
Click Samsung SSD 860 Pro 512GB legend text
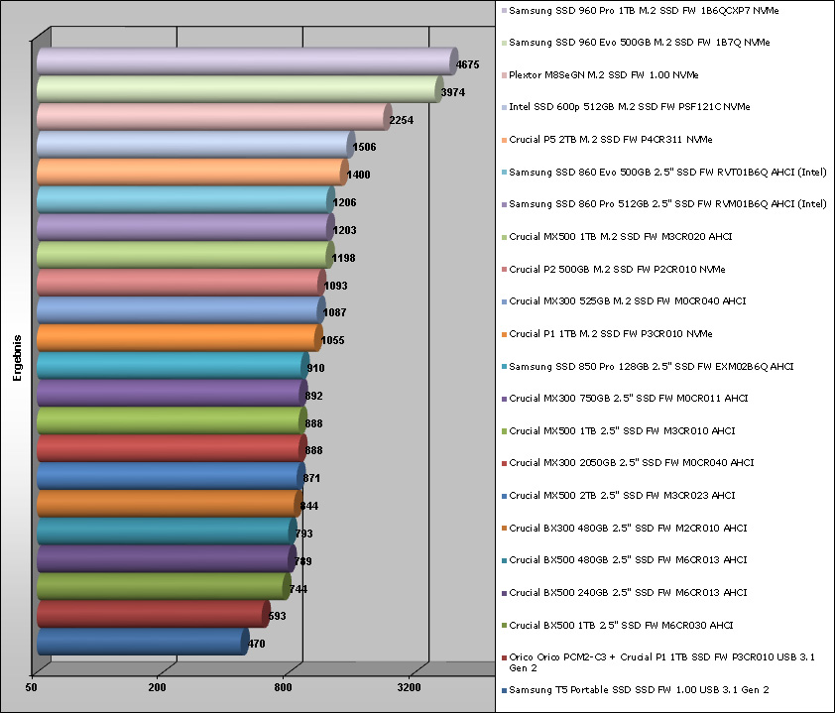tap(667, 204)
